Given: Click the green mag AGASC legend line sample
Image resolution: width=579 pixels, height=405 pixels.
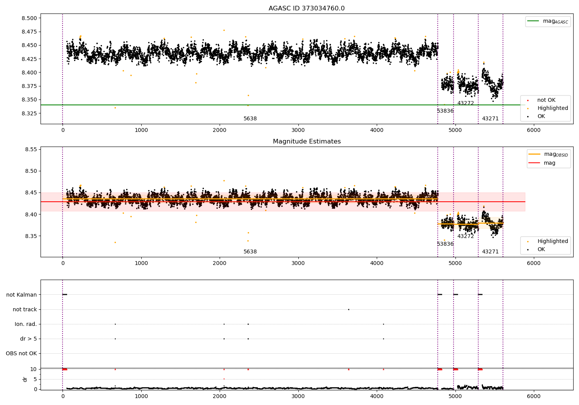Looking at the screenshot, I should [533, 21].
